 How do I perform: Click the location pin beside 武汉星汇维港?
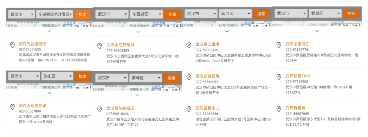coord(189,46)
